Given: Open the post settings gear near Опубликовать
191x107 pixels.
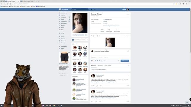Looking at the screenshot, I should point(119,61).
